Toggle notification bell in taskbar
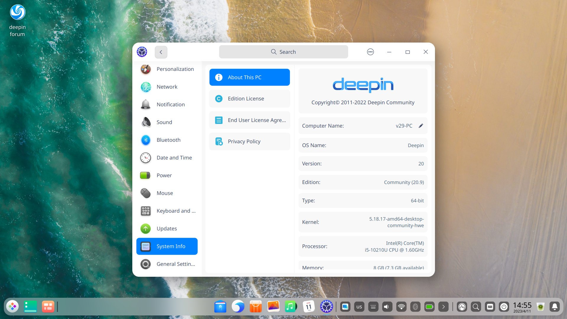 pos(555,307)
